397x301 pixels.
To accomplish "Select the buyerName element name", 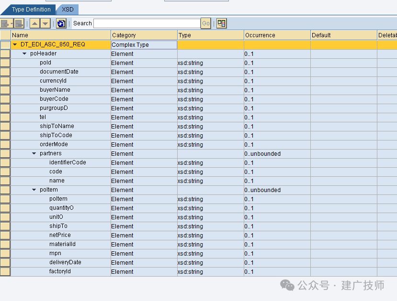I will click(x=55, y=90).
